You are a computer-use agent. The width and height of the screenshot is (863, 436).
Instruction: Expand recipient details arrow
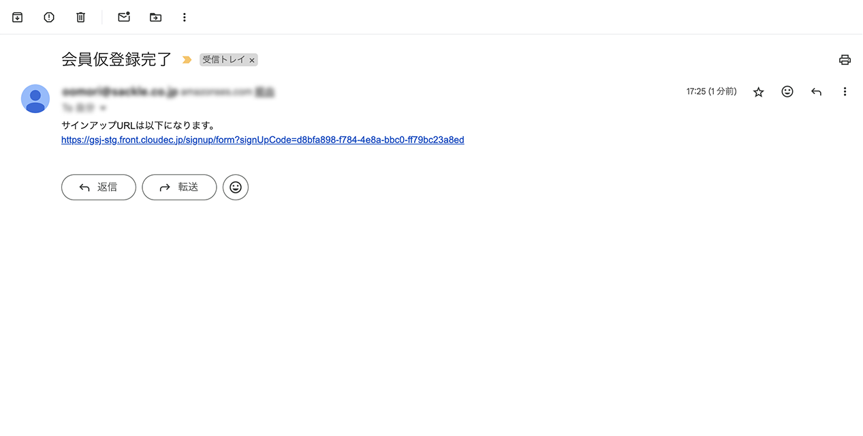tap(103, 108)
